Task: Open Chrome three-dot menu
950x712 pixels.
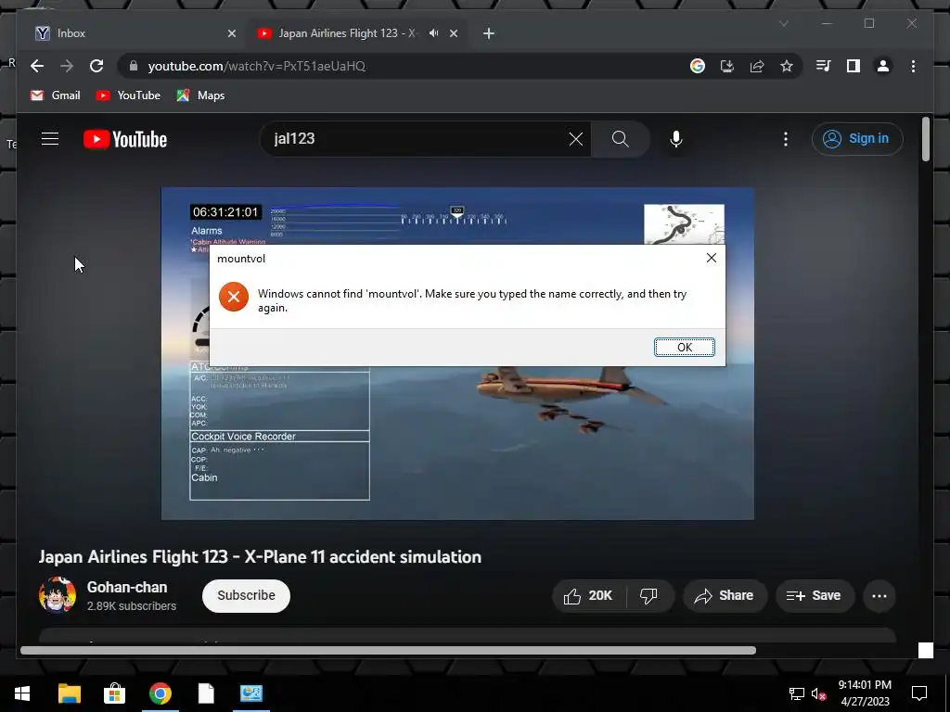Action: (x=913, y=66)
